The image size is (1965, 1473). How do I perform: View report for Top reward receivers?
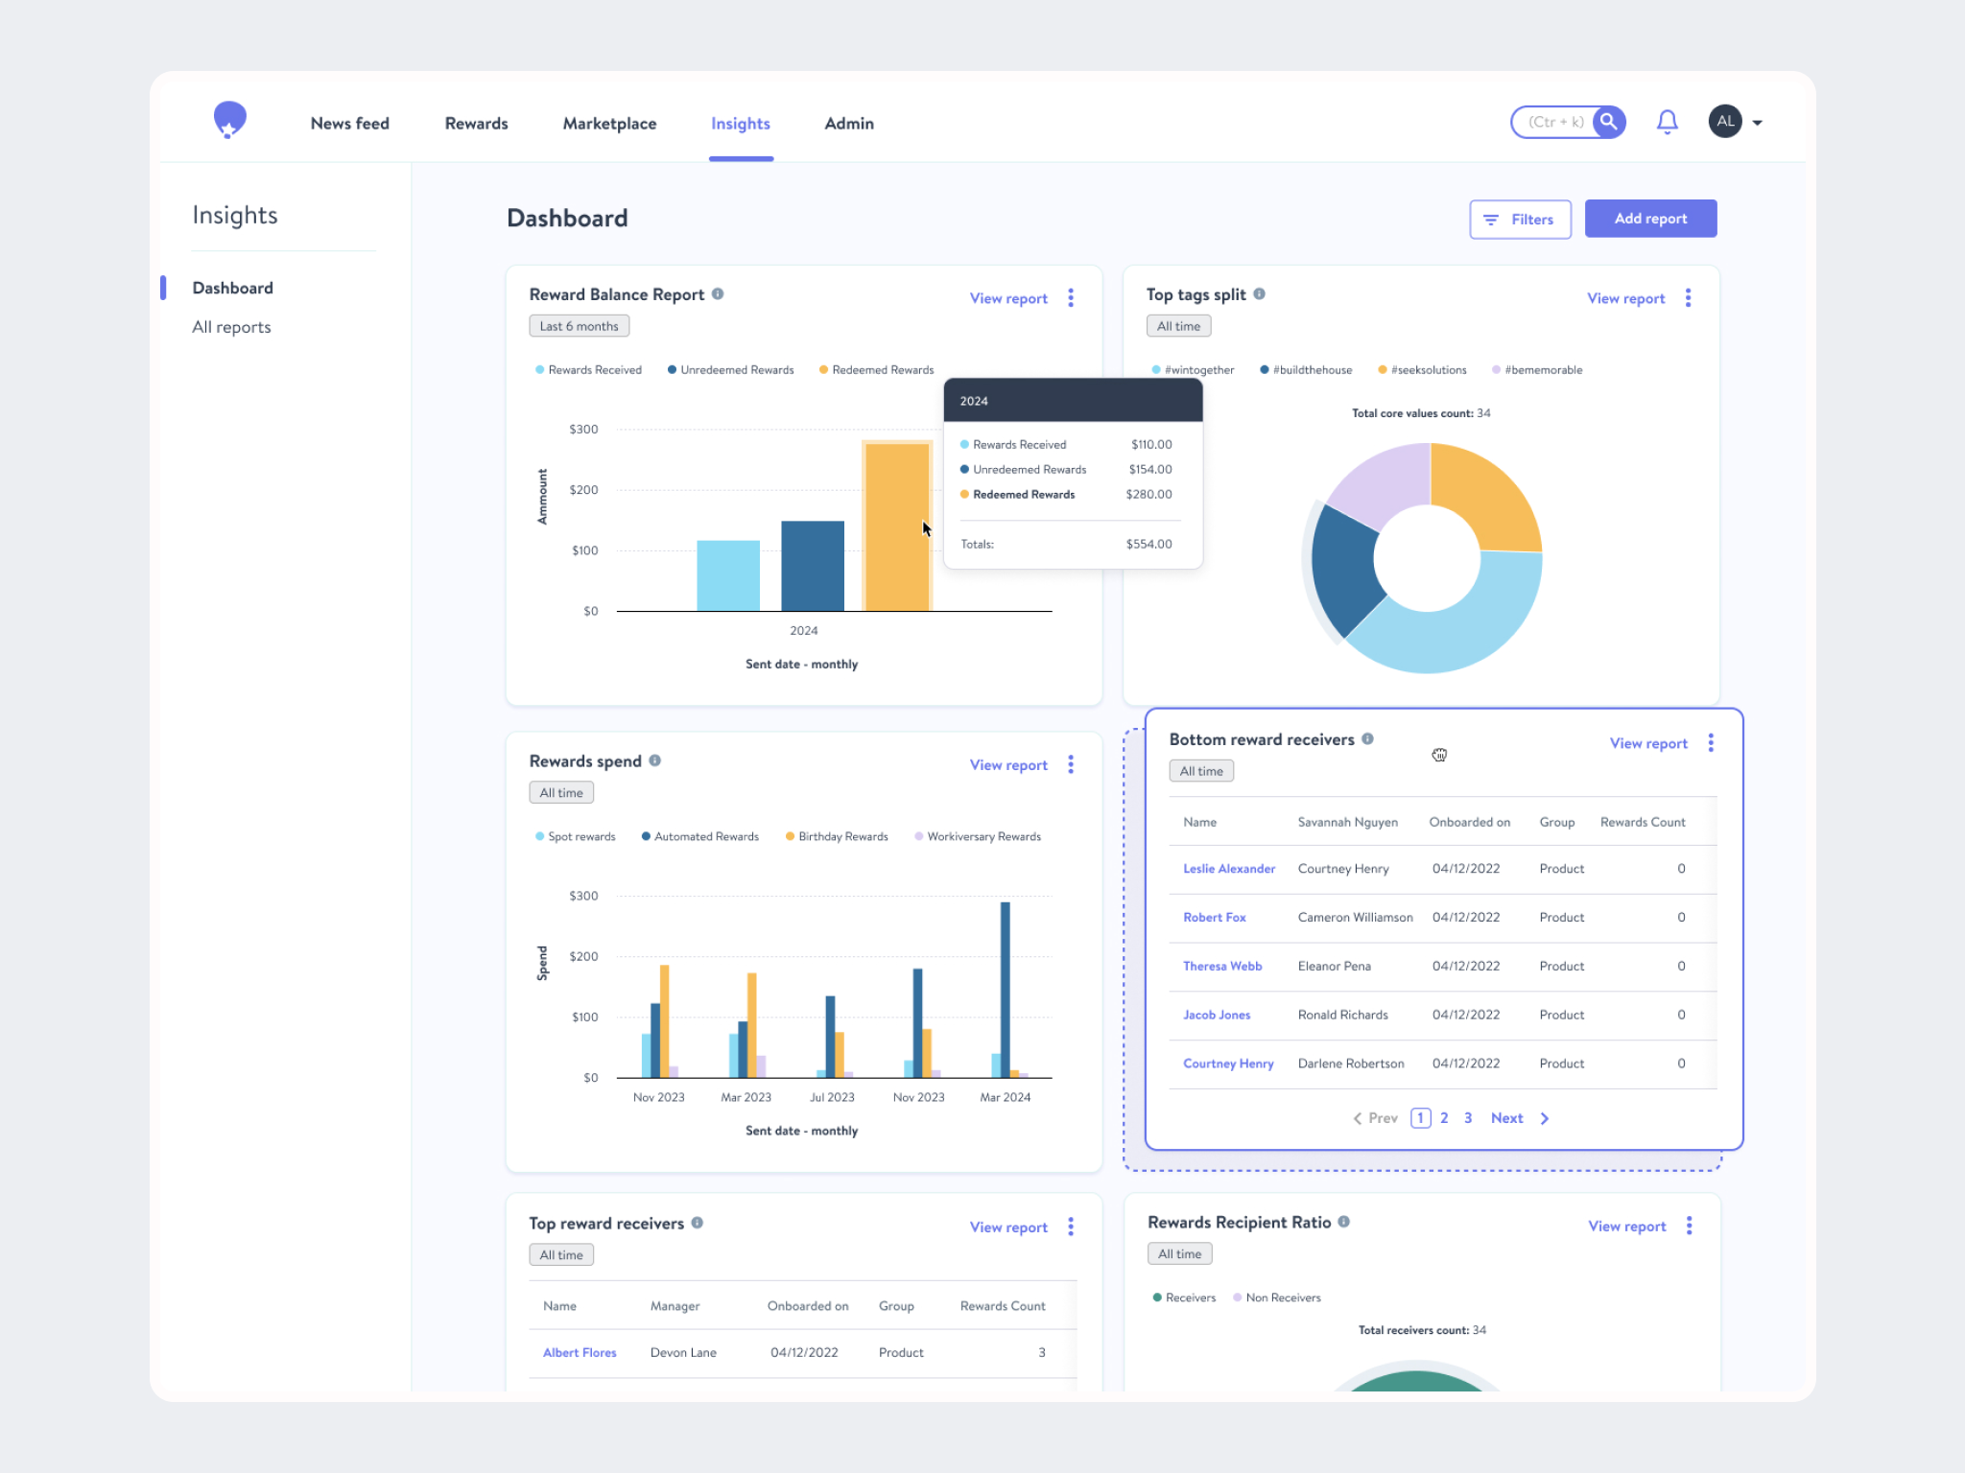pos(1008,1227)
